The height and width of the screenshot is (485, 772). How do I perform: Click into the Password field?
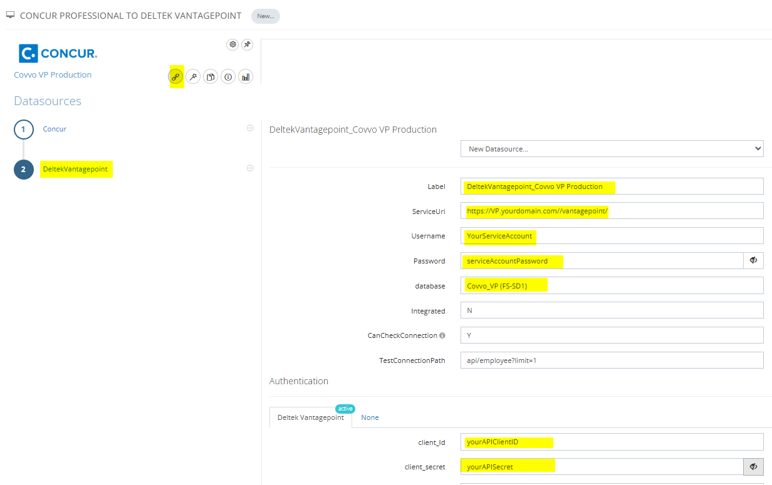coord(602,261)
